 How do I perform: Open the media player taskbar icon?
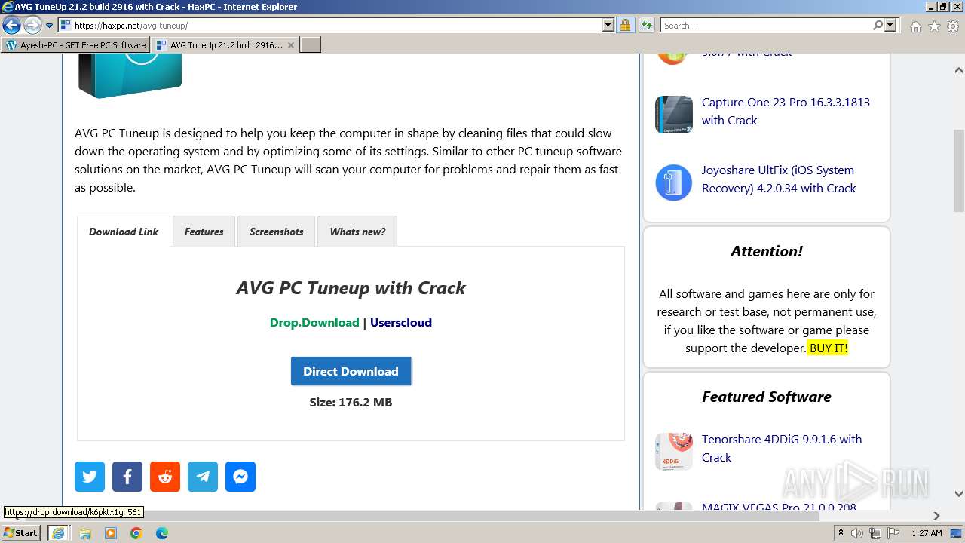click(x=111, y=533)
